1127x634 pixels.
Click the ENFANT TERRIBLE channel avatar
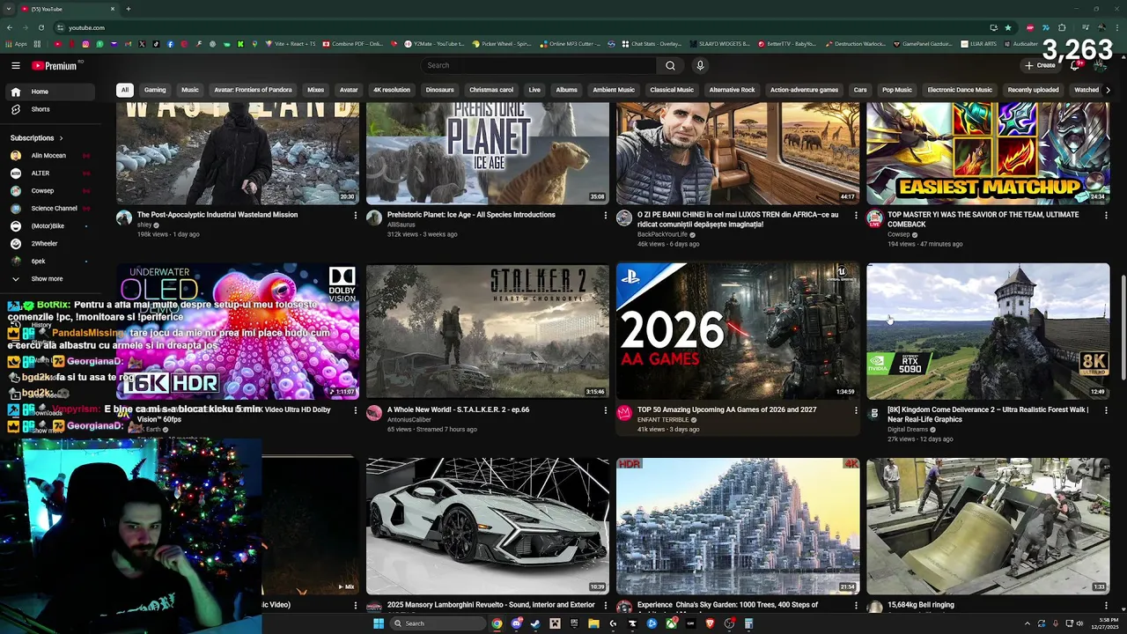(624, 413)
